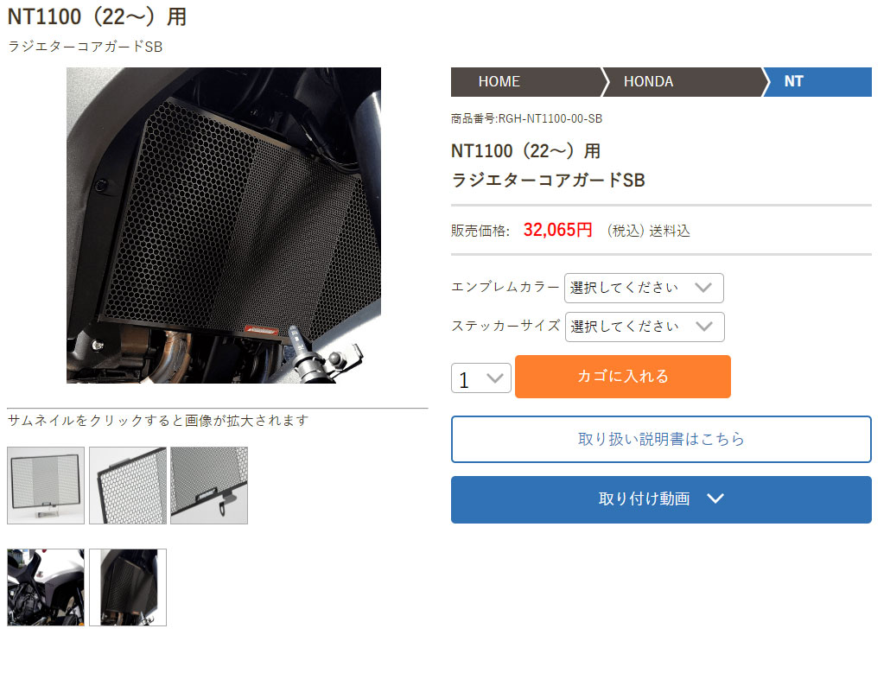Expand the 取り付け動画 video section
Image resolution: width=890 pixels, height=673 pixels.
pos(661,499)
